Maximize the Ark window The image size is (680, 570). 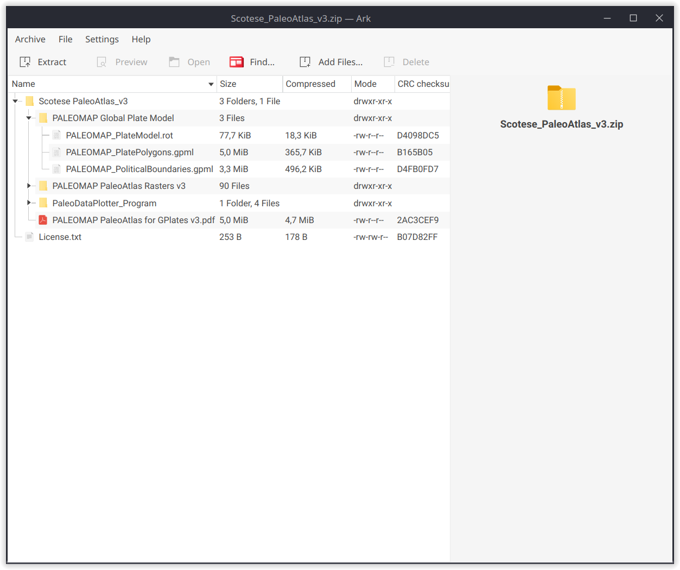tap(633, 18)
